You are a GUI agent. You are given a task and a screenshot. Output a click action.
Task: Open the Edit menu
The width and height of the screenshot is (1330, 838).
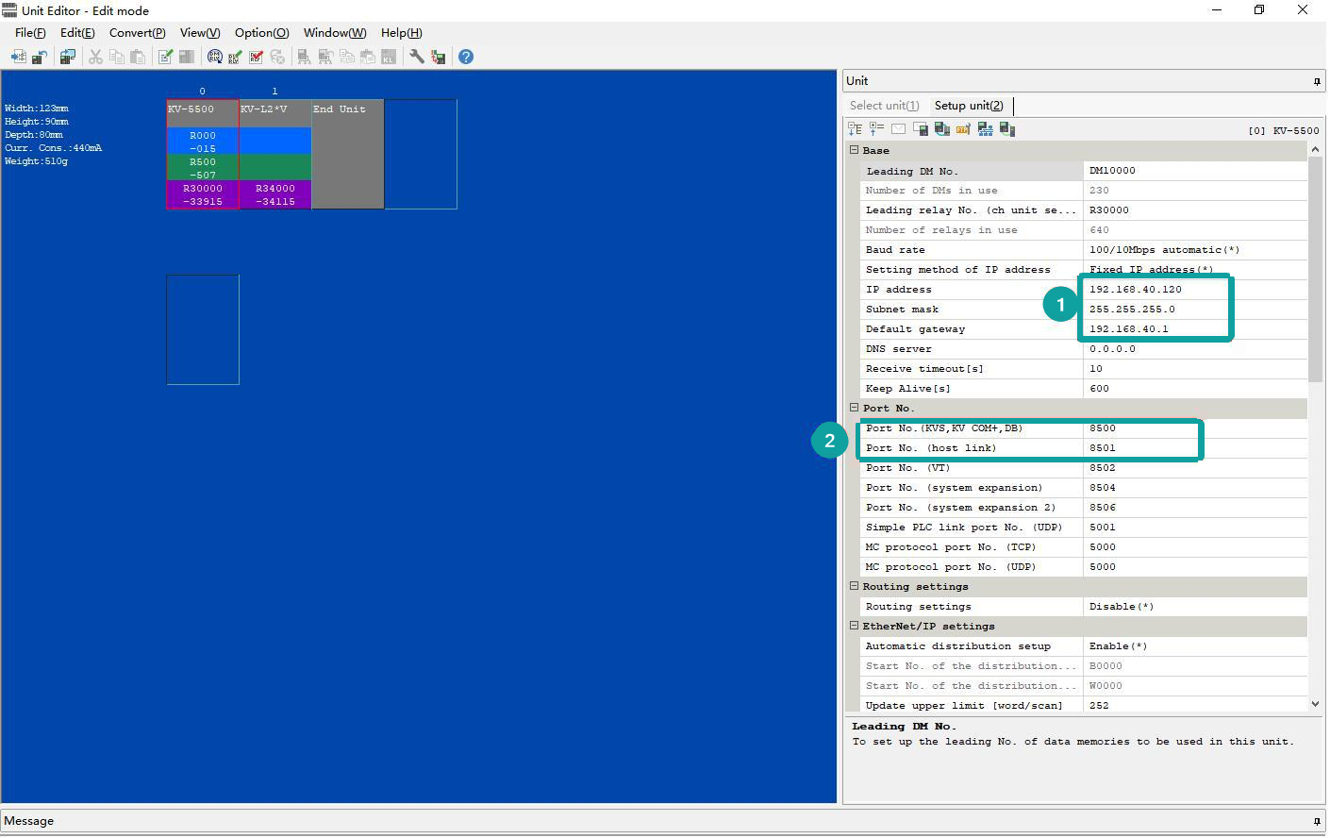[77, 33]
